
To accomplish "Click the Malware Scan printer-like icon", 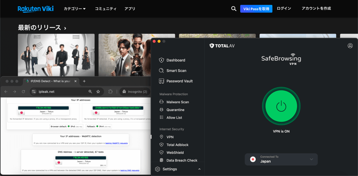I will (162, 102).
